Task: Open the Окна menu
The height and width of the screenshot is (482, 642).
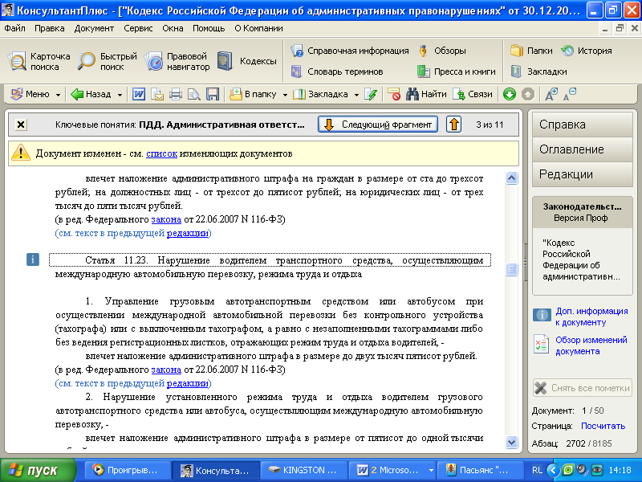Action: click(173, 28)
